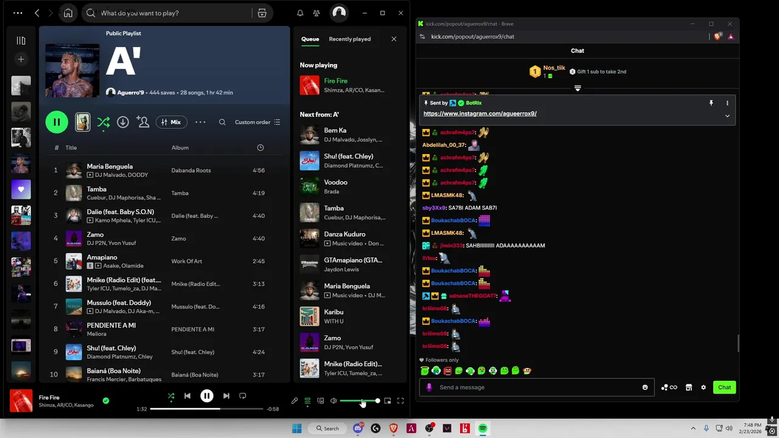Click the 'Send a message' field in Kick

[537, 388]
